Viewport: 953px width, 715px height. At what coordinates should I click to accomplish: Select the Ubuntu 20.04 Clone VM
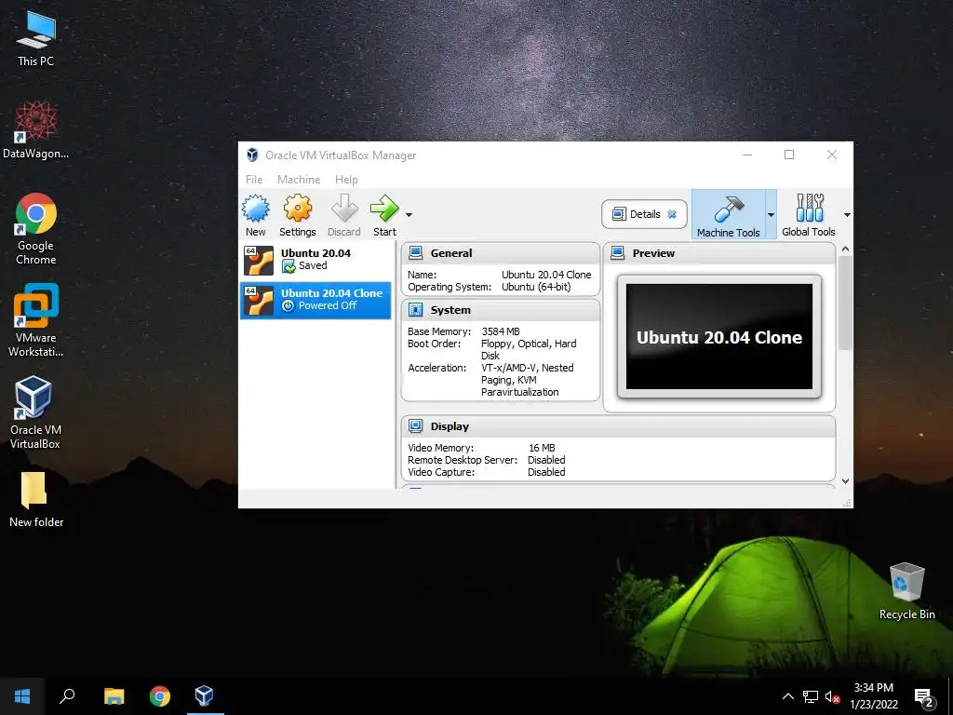(315, 300)
